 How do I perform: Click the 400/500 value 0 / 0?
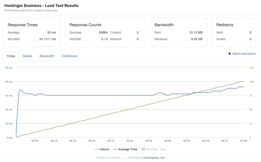coord(104,39)
